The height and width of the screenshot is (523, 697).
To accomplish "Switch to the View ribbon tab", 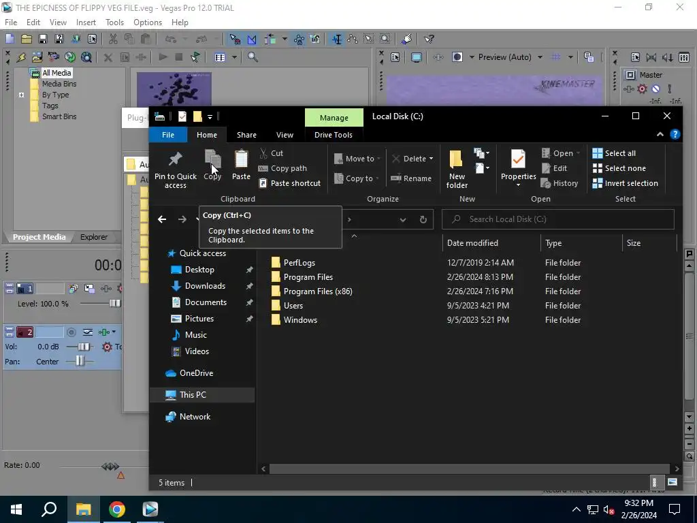I will [x=285, y=135].
